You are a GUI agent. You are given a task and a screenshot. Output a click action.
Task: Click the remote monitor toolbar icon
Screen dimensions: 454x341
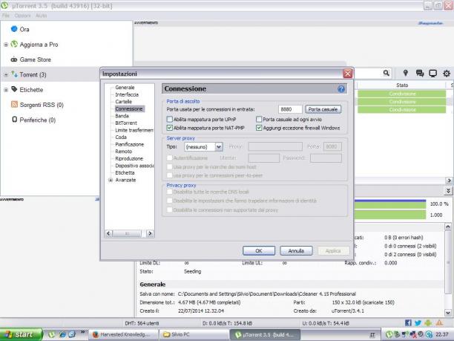433,74
